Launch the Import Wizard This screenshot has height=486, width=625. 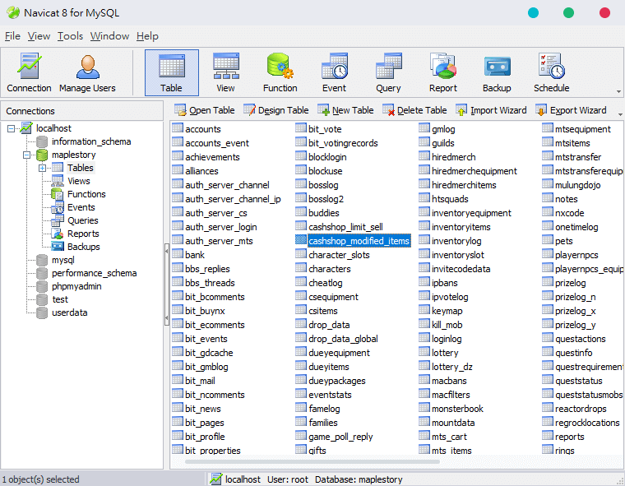pos(491,110)
